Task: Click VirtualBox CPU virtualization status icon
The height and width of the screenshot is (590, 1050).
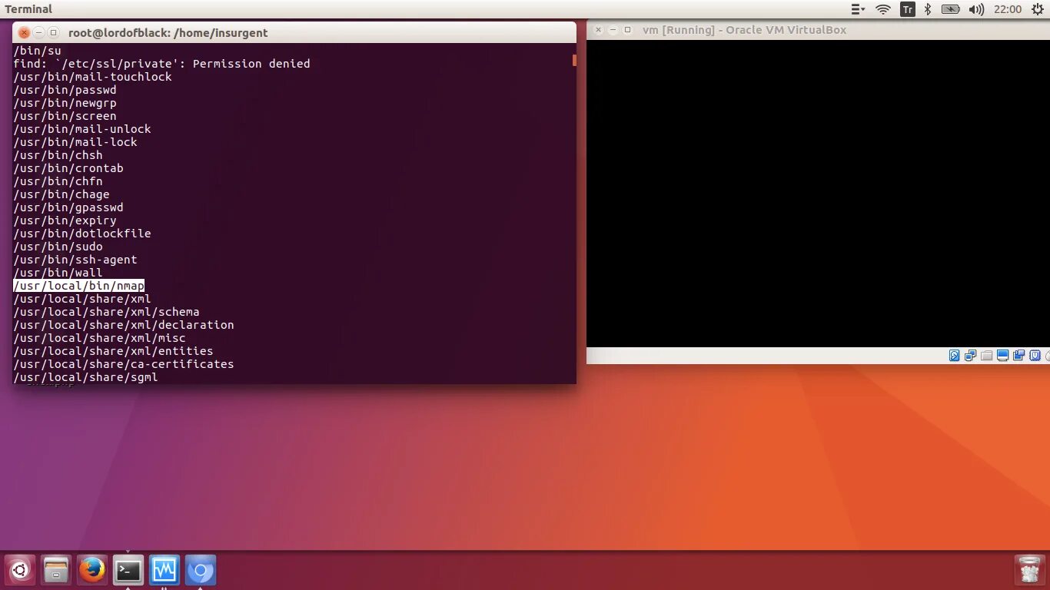Action: tap(1035, 356)
